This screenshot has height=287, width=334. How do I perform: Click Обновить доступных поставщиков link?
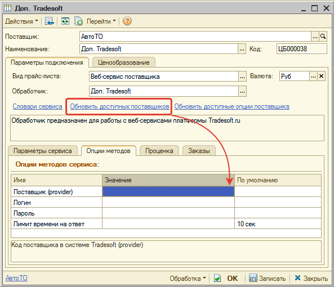120,106
